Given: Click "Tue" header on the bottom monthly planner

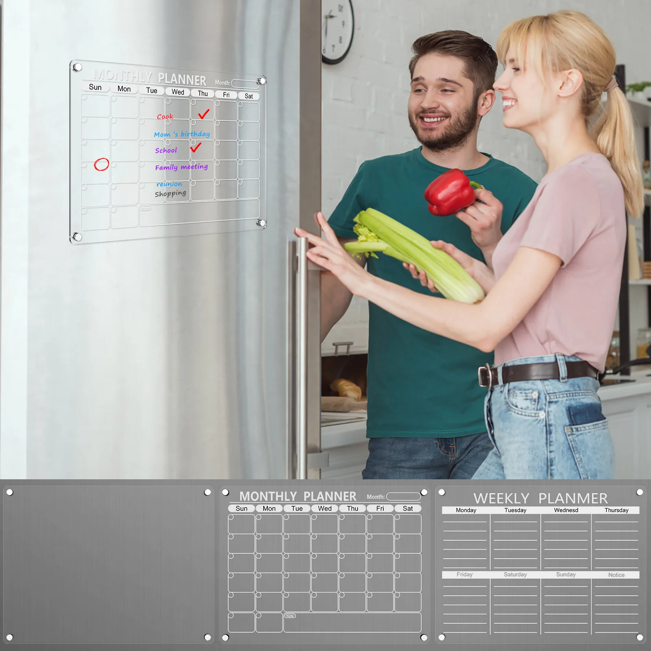Looking at the screenshot, I should (297, 508).
